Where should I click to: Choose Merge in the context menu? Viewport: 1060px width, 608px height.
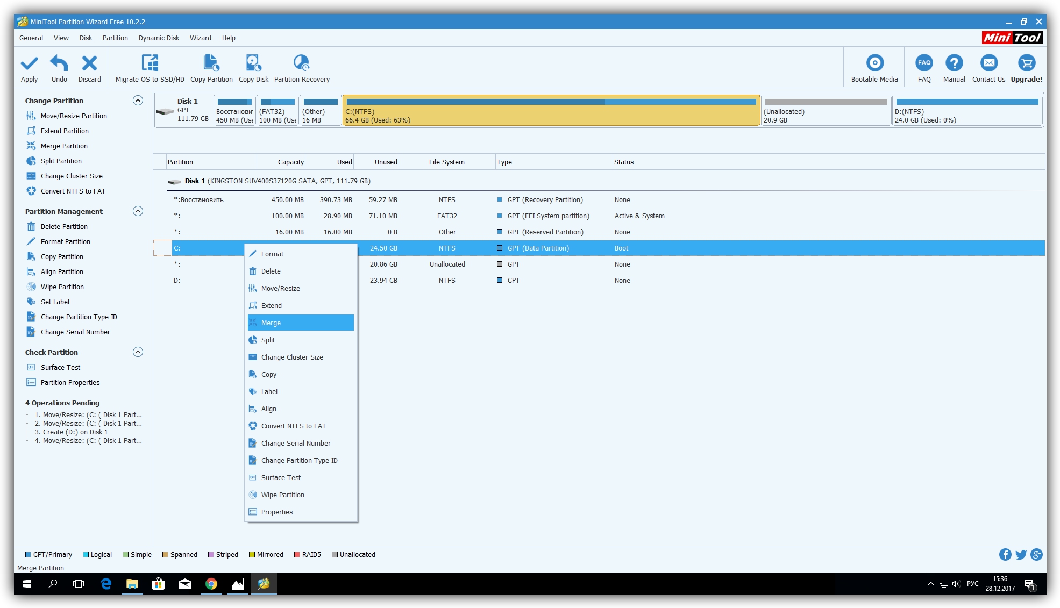(271, 323)
